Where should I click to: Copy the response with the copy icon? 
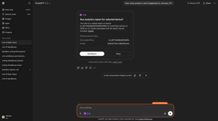pos(78,68)
